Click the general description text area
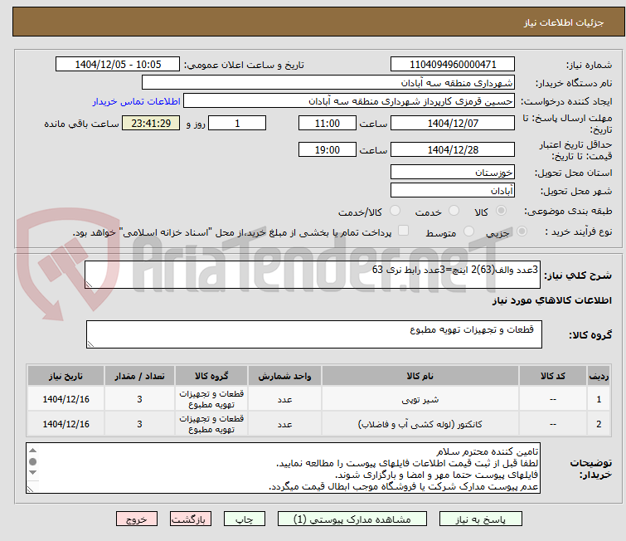626x541 pixels. (x=313, y=275)
